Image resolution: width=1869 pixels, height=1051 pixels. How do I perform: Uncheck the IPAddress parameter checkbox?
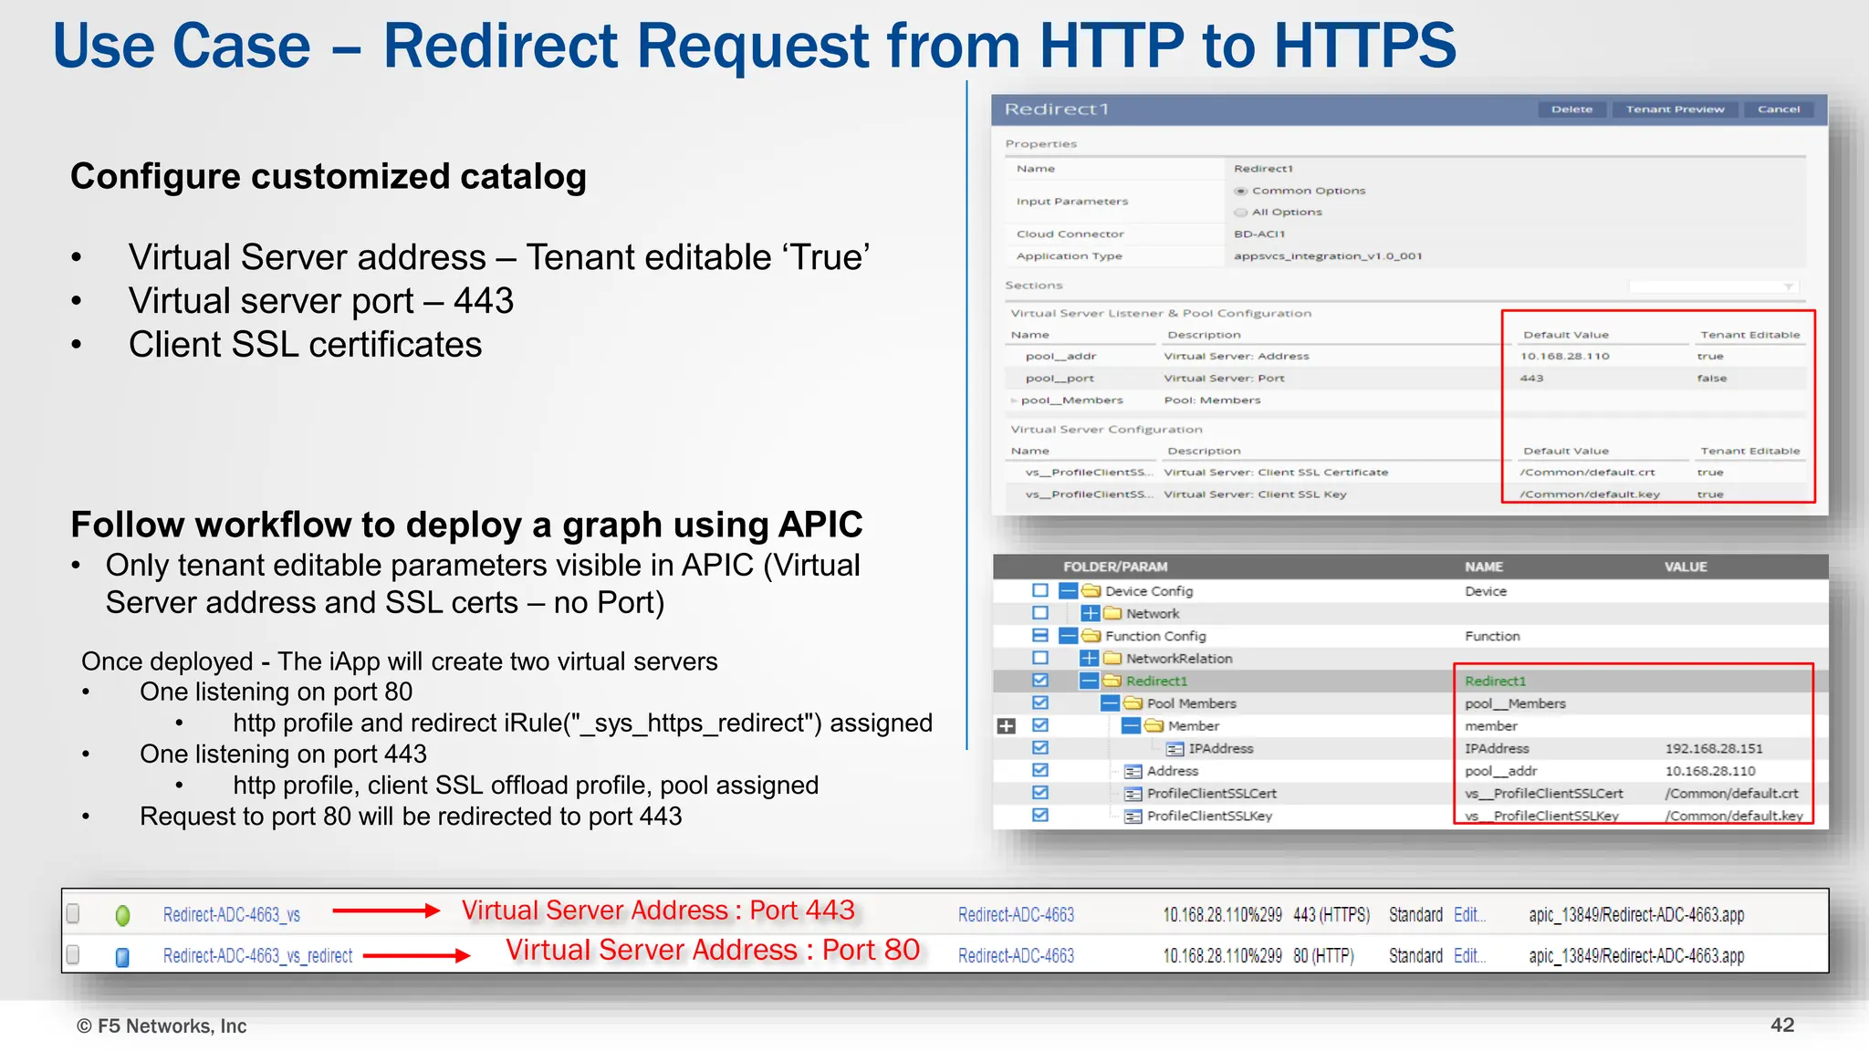pyautogui.click(x=1040, y=747)
